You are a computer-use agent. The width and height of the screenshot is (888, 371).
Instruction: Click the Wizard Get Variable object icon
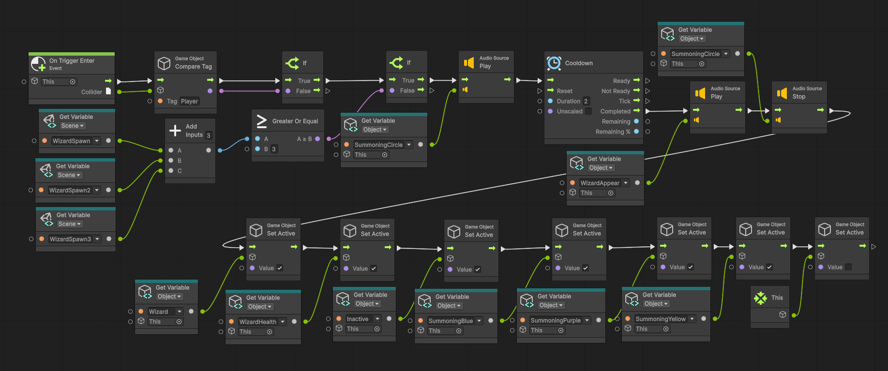(x=145, y=292)
